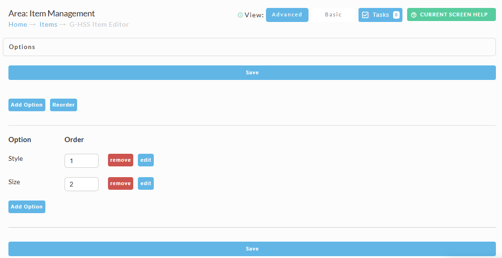Remove the Size option
The height and width of the screenshot is (258, 502).
point(121,183)
